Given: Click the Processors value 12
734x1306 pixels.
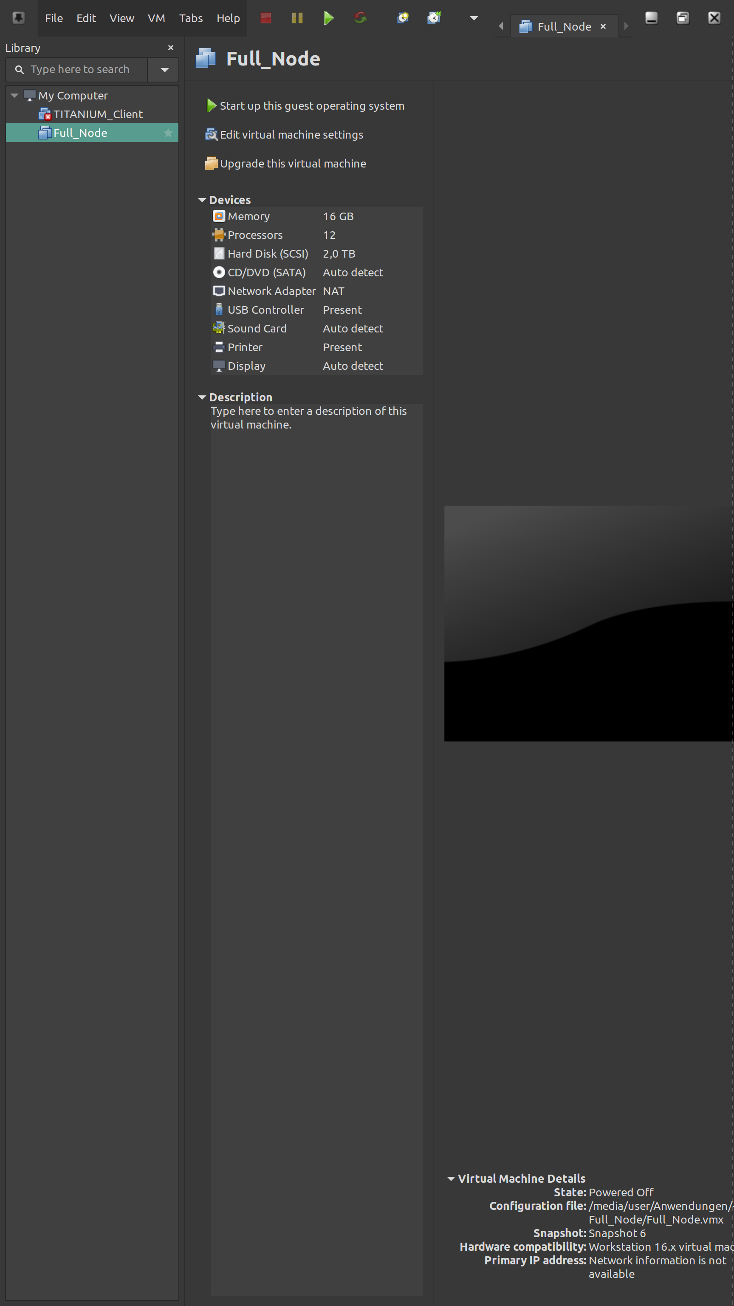Looking at the screenshot, I should [x=329, y=235].
